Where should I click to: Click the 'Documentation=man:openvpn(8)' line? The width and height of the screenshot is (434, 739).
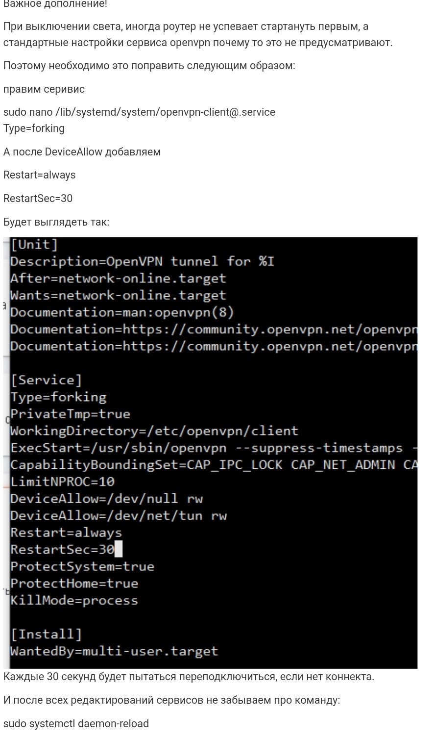click(122, 312)
